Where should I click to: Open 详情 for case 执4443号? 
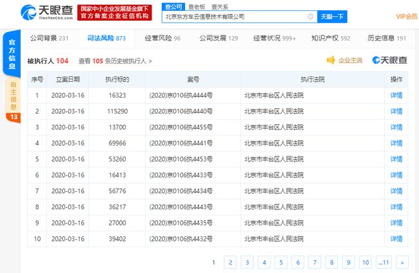[x=396, y=207]
